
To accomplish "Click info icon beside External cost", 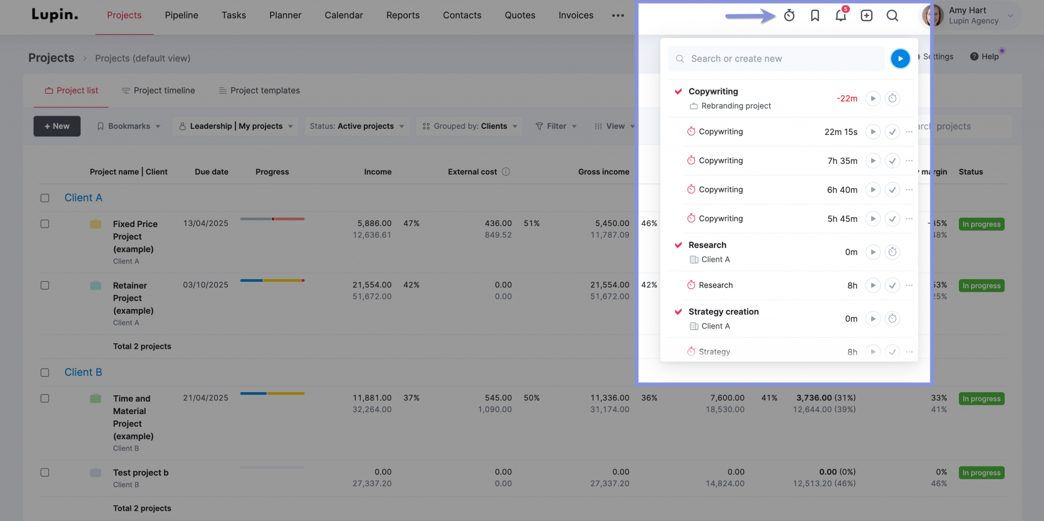I will [506, 172].
